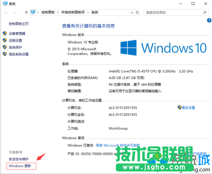Open 高级系统设置 from the sidebar
The image size is (212, 174).
[19, 54]
